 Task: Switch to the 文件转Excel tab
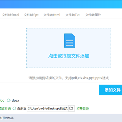[x=11, y=15]
